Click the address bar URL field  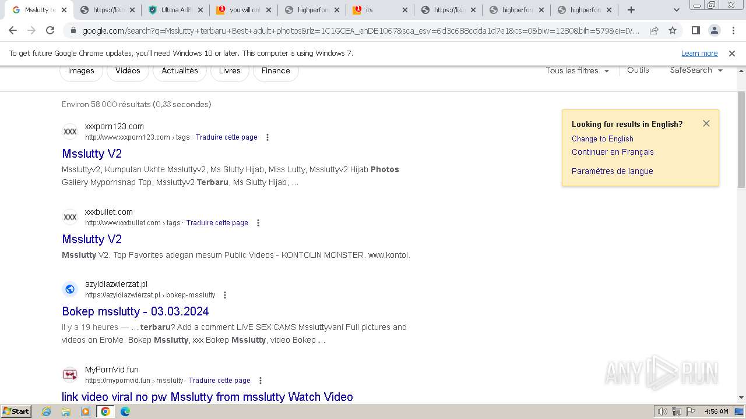point(360,31)
